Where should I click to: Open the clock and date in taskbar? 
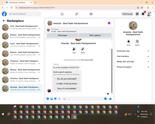pos(144,114)
